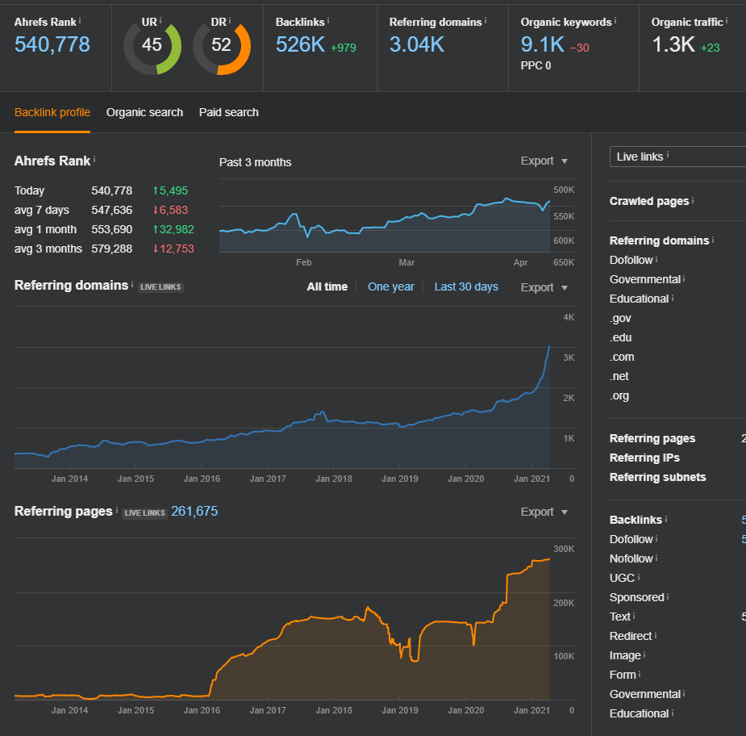Viewport: 746px width, 736px height.
Task: Click the avg 3 months rank value 579,288
Action: (x=112, y=249)
